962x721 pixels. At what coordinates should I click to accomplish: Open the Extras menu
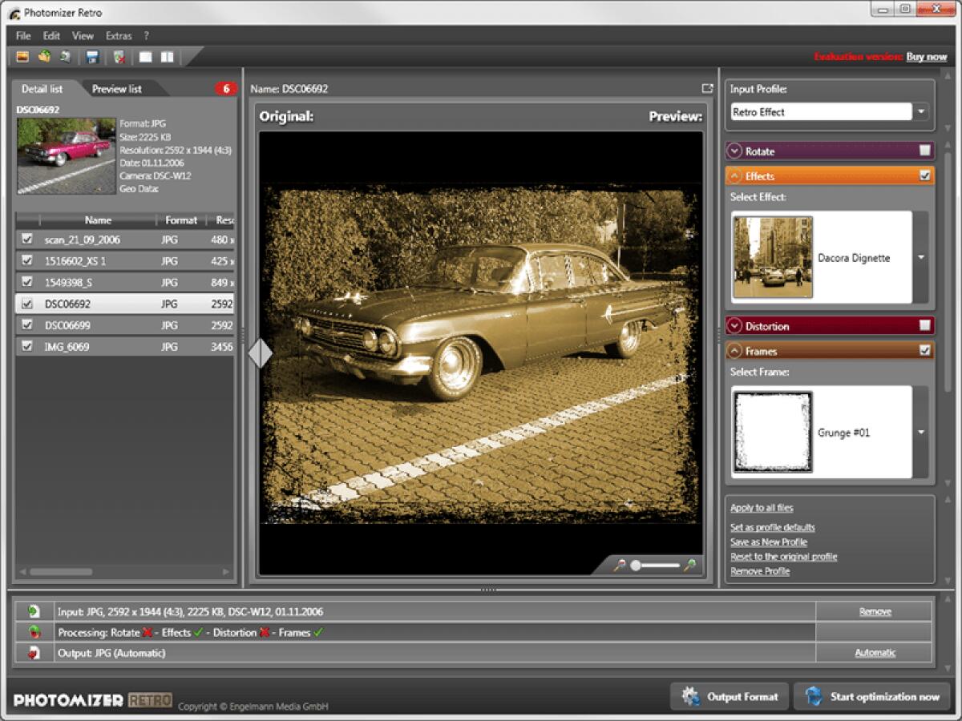pyautogui.click(x=119, y=35)
